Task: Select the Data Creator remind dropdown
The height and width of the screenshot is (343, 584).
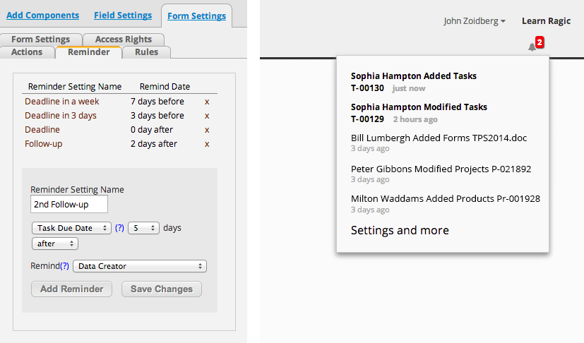Action: (140, 266)
